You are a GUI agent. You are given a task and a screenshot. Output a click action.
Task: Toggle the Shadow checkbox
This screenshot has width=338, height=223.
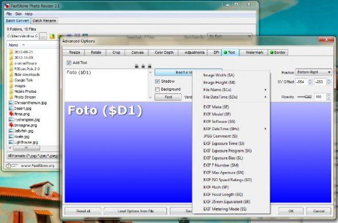click(x=157, y=81)
